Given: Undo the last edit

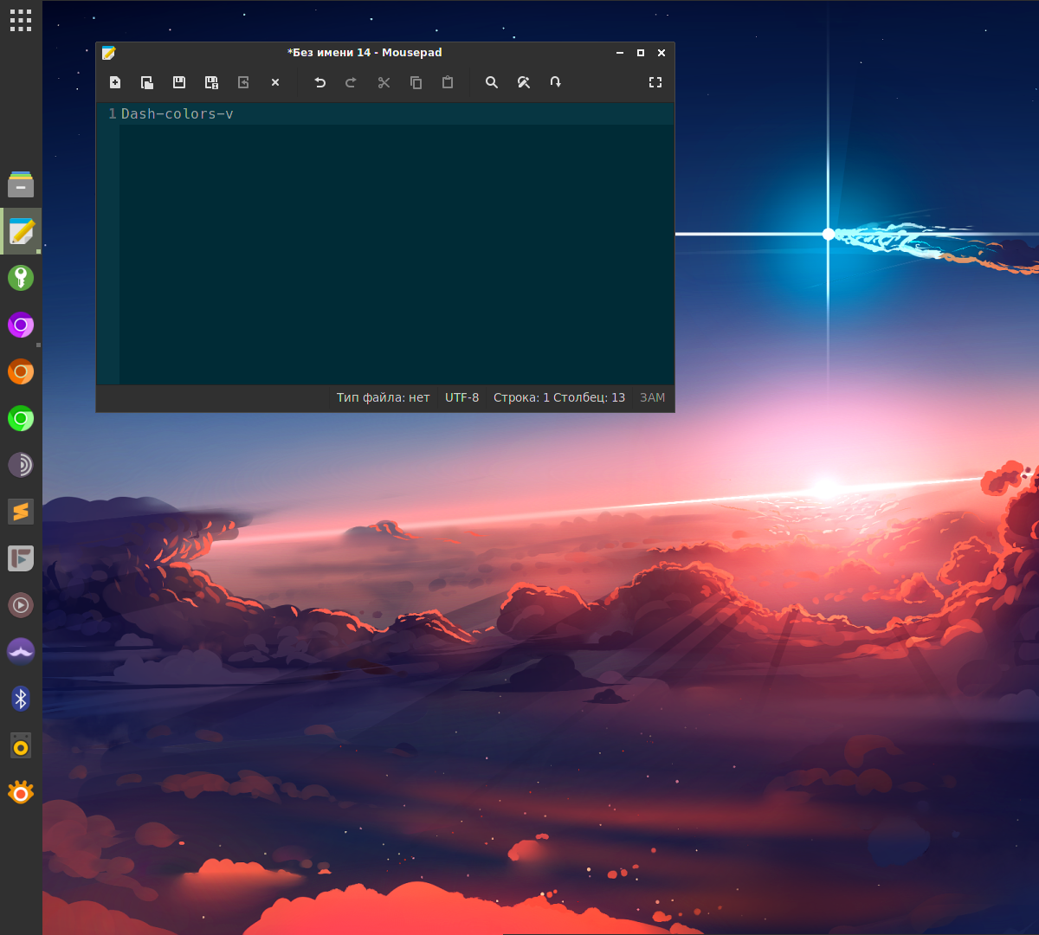Looking at the screenshot, I should click(319, 82).
